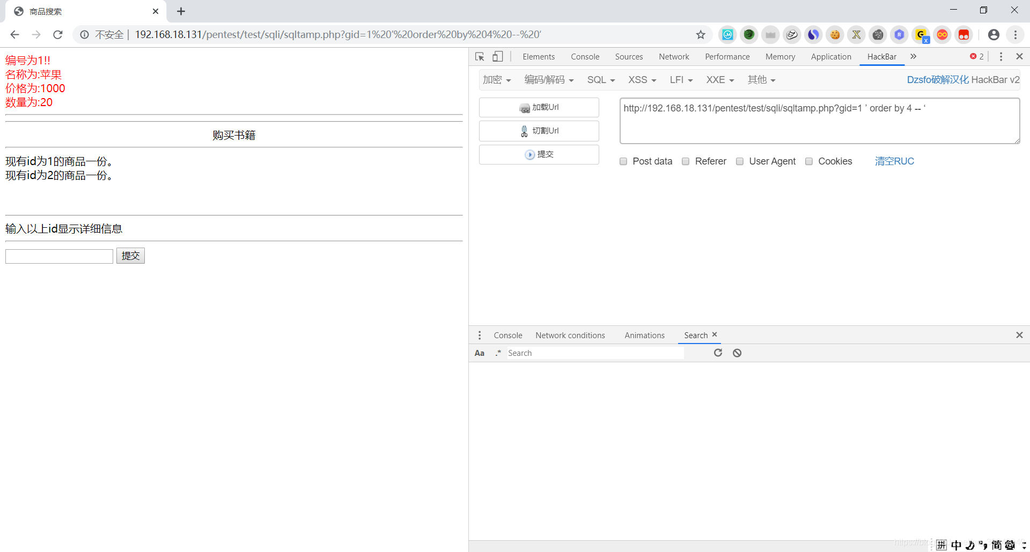Click the 切割Url button
Viewport: 1030px width, 552px height.
click(x=539, y=131)
